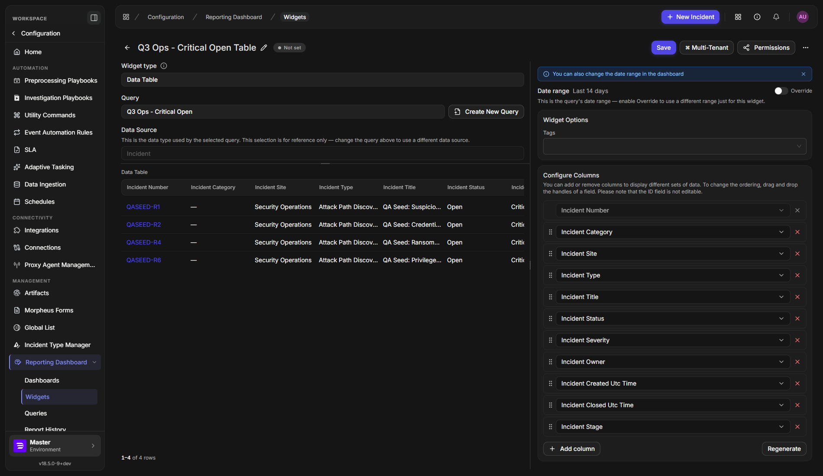Open the more options ellipsis menu
The width and height of the screenshot is (823, 476).
806,48
